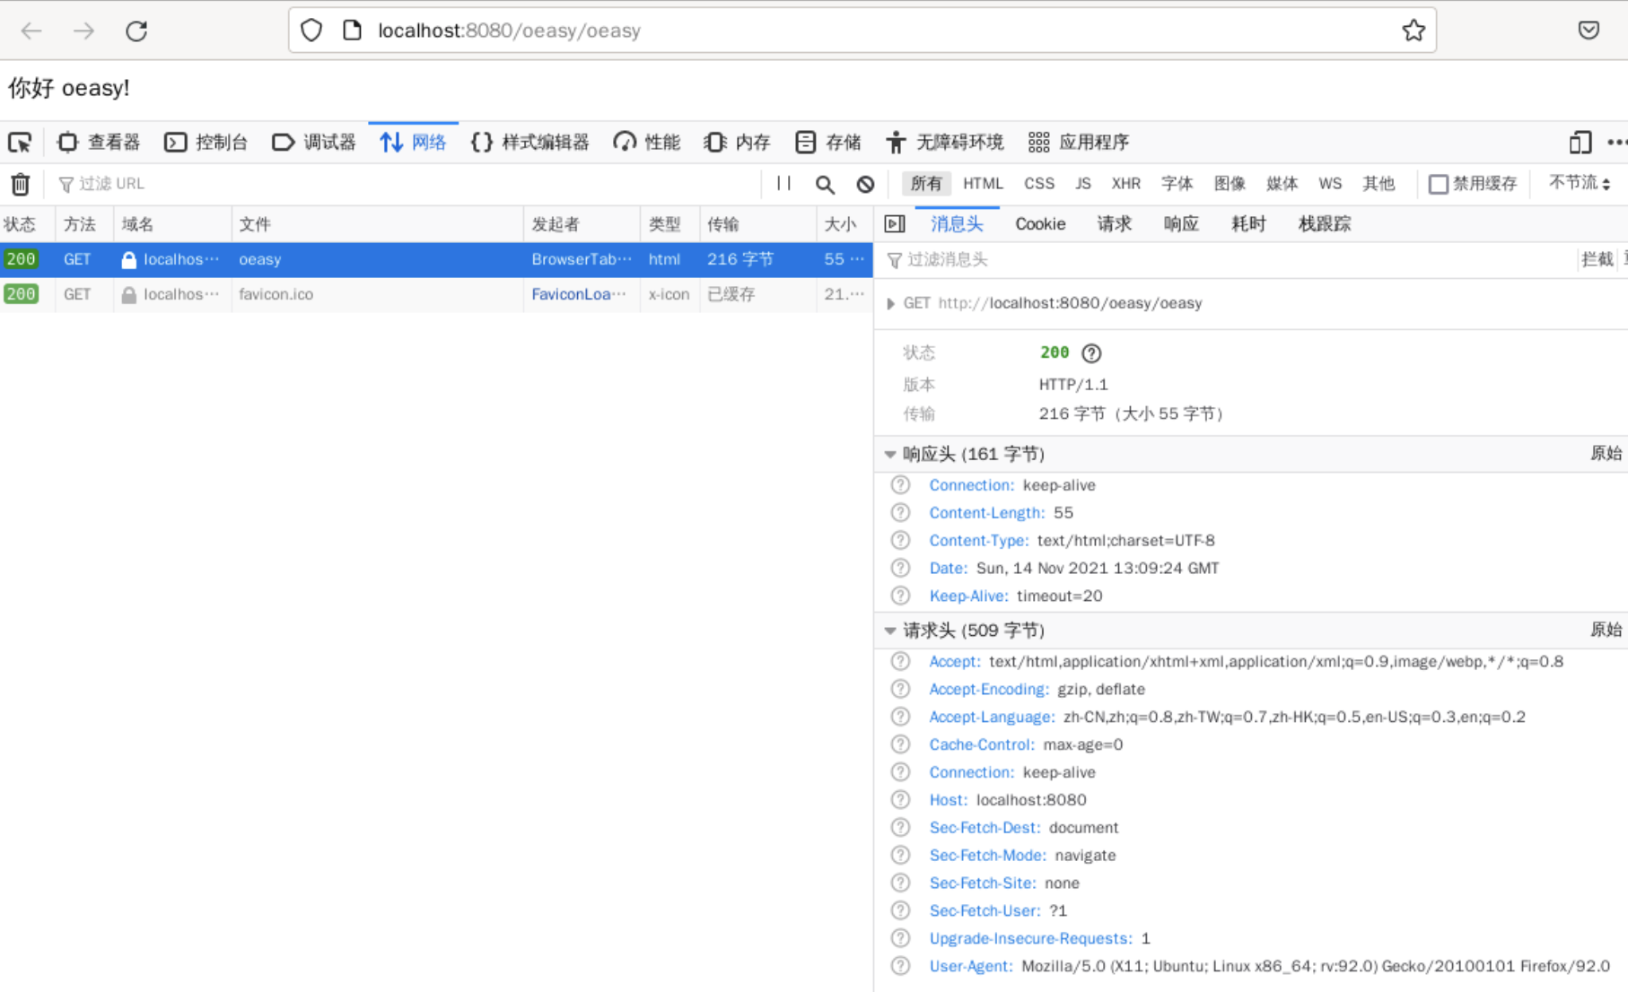Image resolution: width=1628 pixels, height=992 pixels.
Task: Collapse the 请求头 section
Action: [889, 631]
